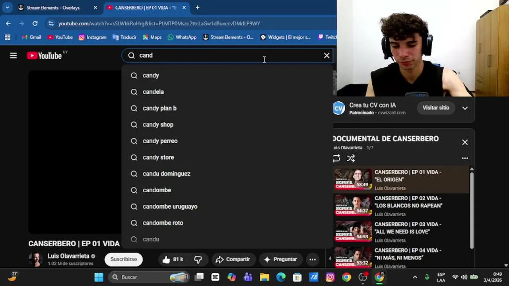Open Luis Olavarrieta channel avatar
This screenshot has width=509, height=286.
35,259
